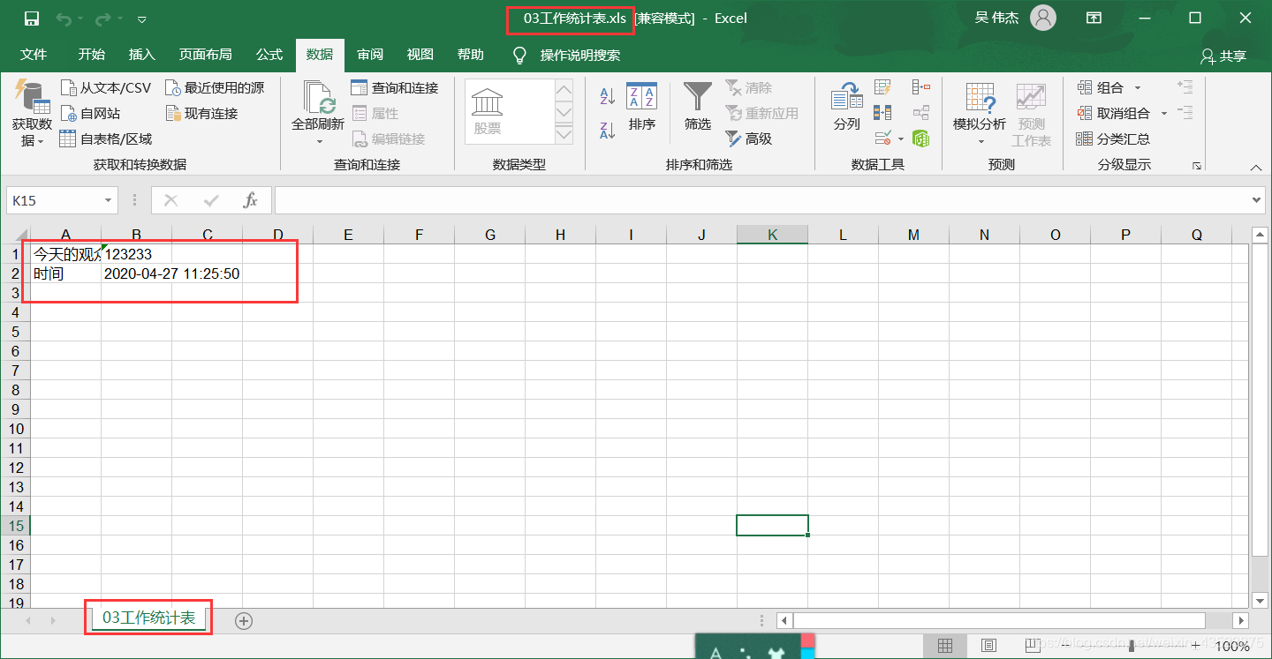The width and height of the screenshot is (1272, 659).
Task: Click the Name Box showing K15
Action: 55,200
